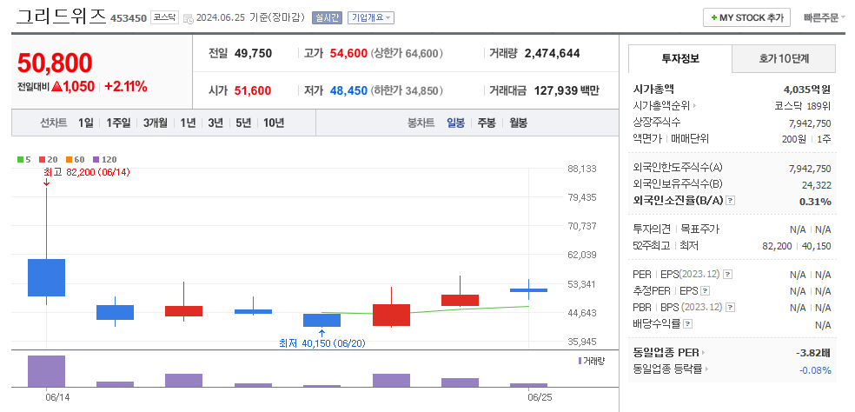Click the current price 50,800
This screenshot has height=412, width=855.
click(55, 63)
